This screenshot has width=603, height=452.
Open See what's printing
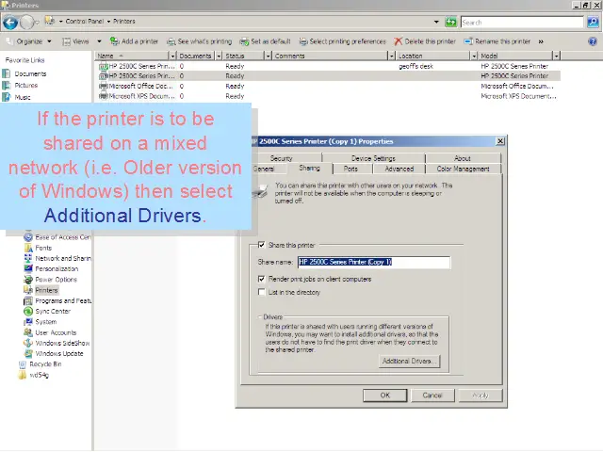199,41
